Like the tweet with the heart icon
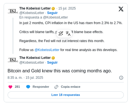The width and height of the screenshot is (130, 106). (10, 87)
